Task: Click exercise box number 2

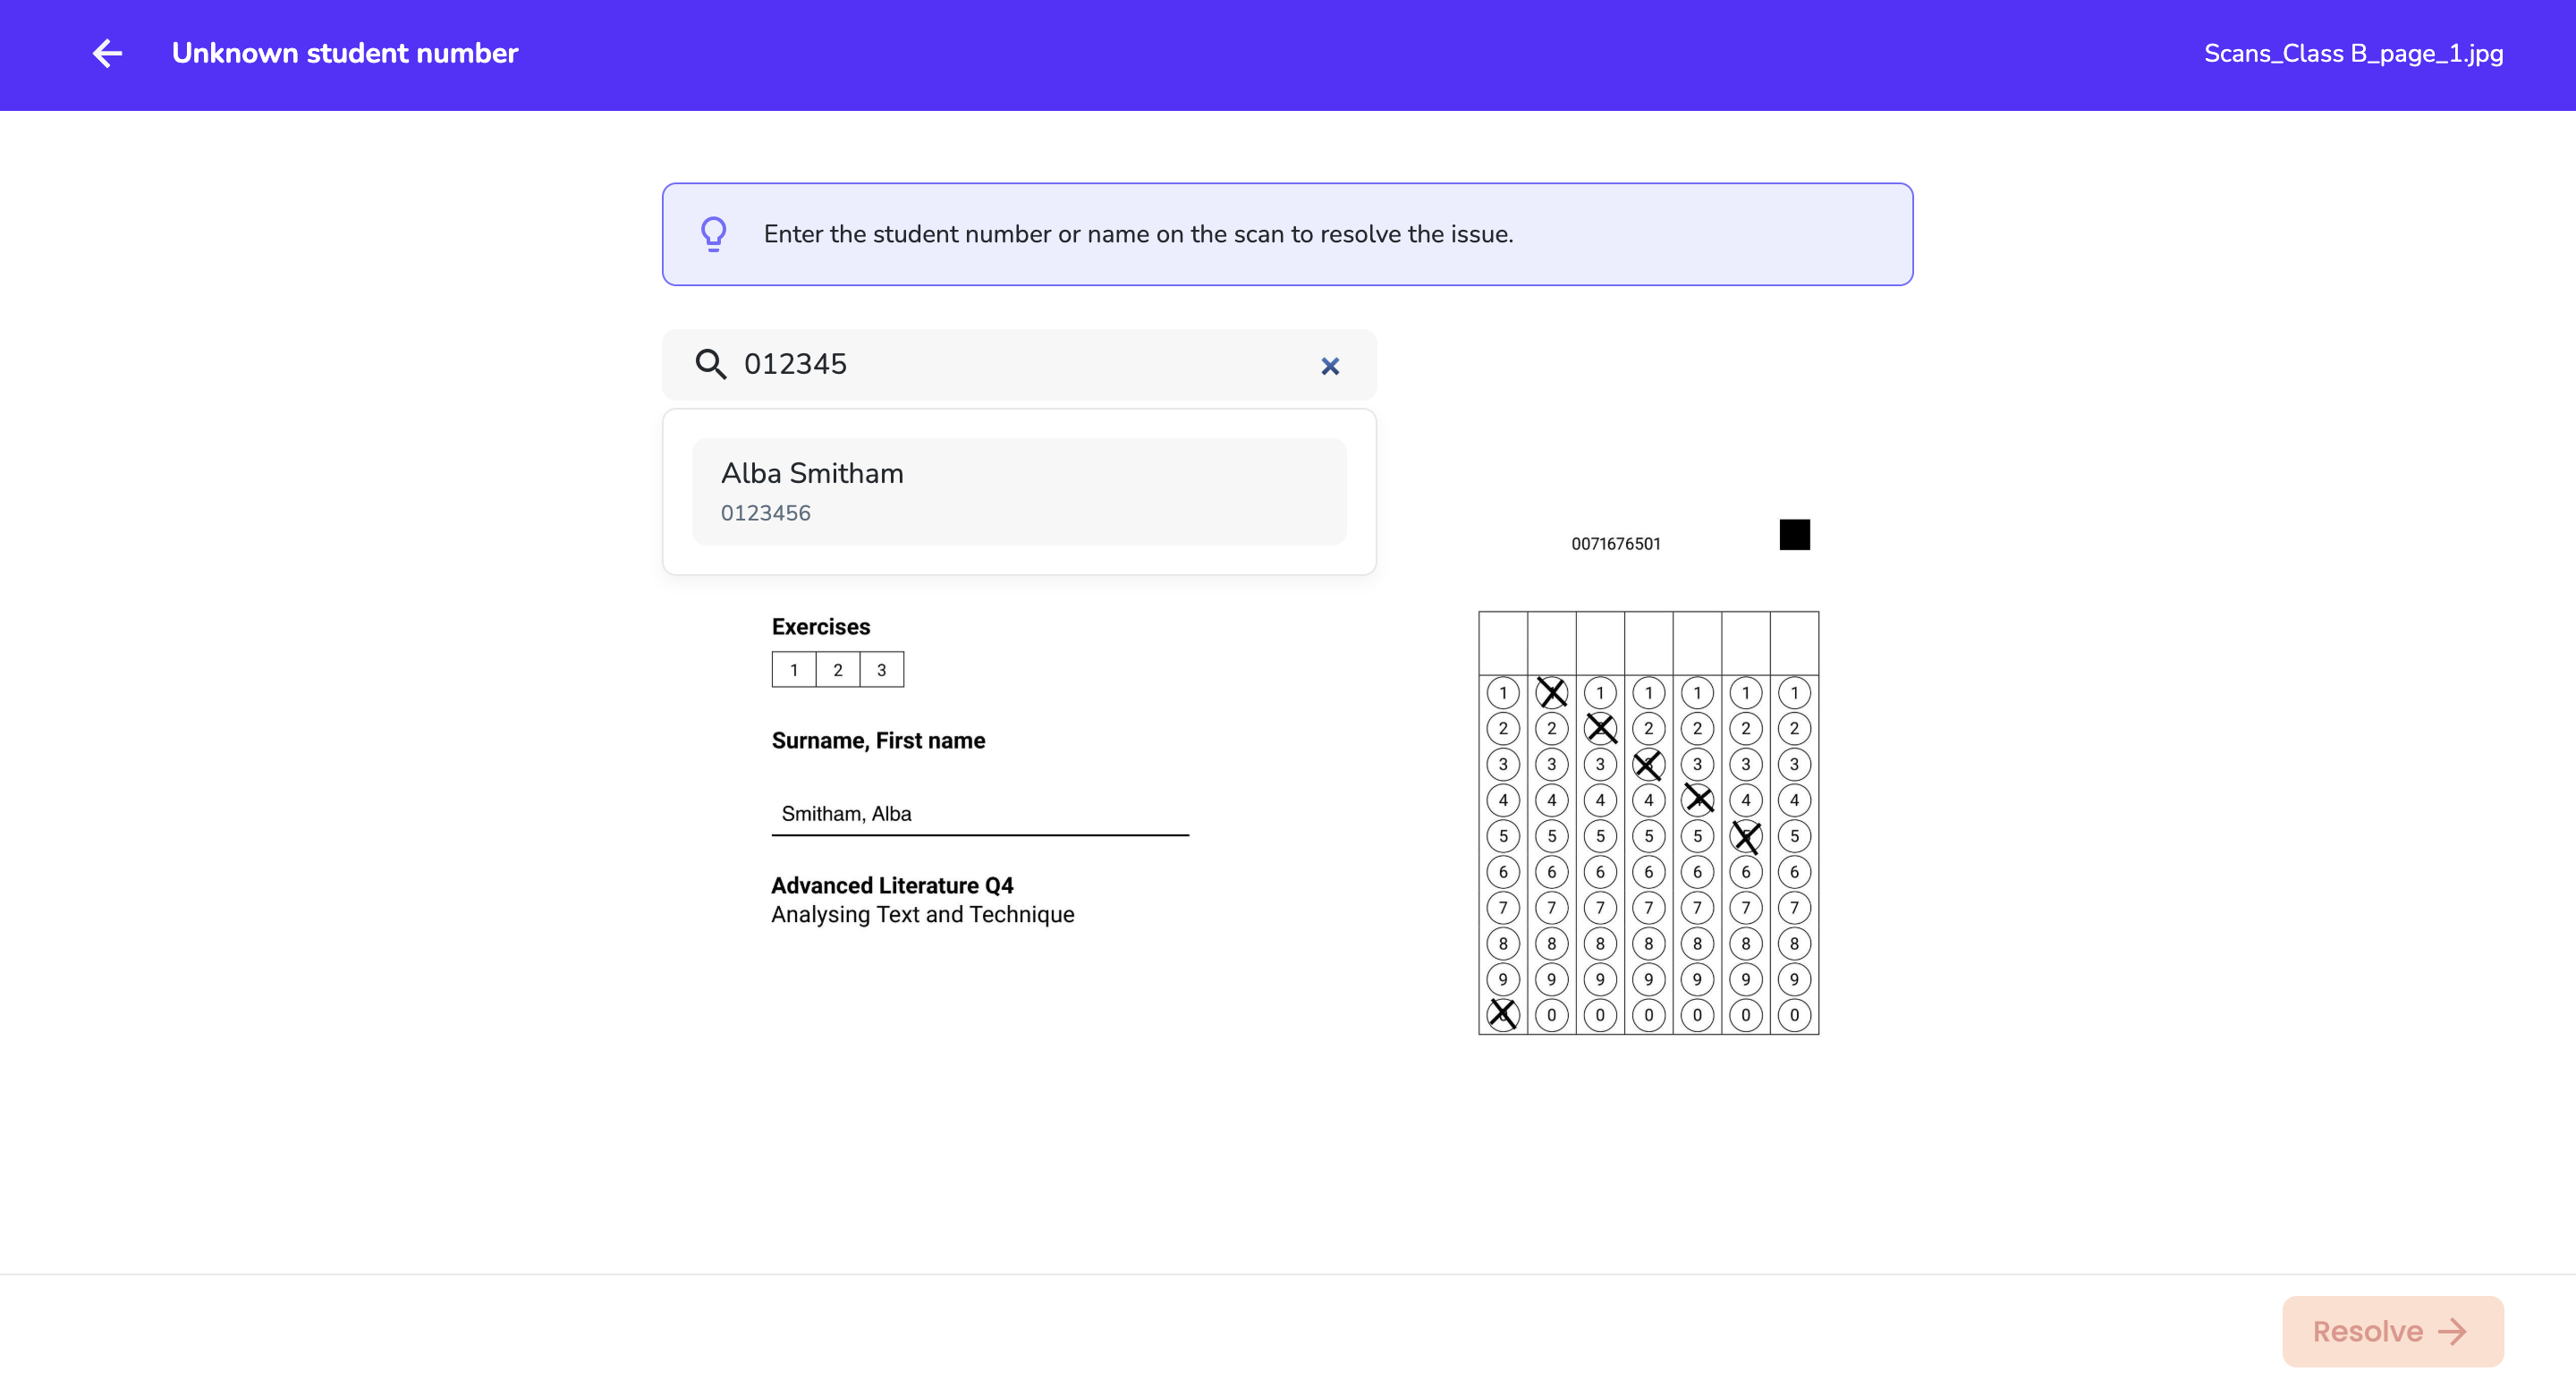Action: (837, 669)
